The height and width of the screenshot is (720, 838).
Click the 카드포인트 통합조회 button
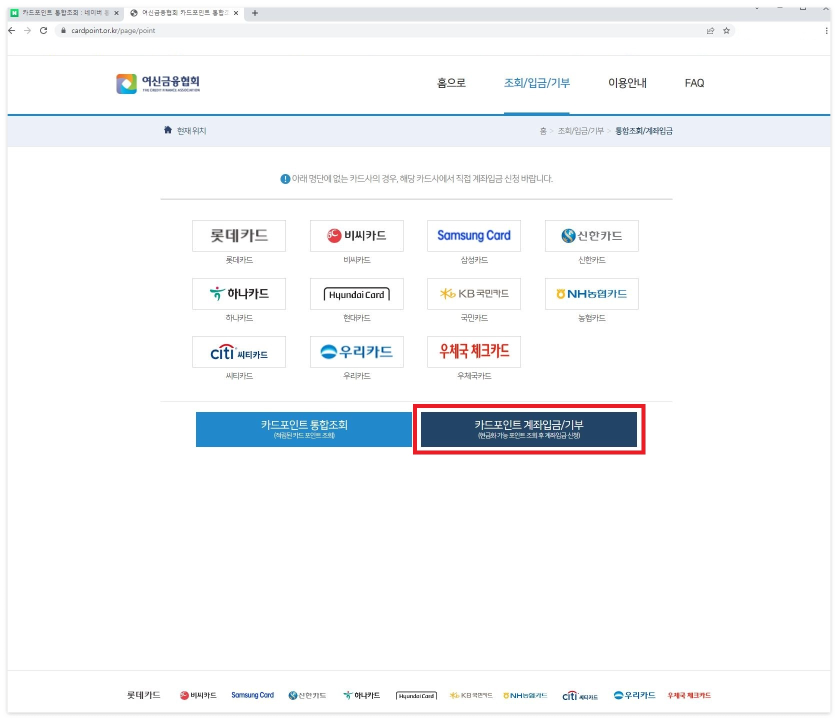pyautogui.click(x=304, y=429)
